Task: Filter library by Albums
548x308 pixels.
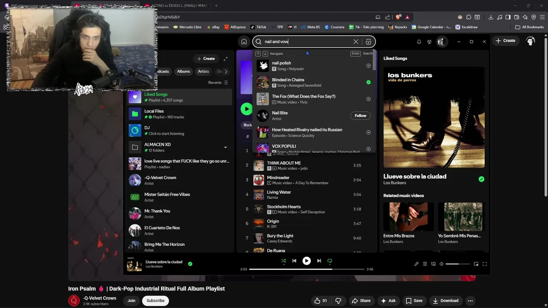Action: (x=183, y=71)
